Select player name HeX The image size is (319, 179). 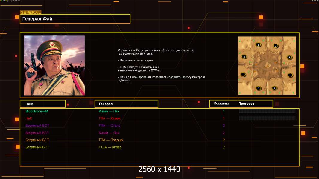click(29, 118)
